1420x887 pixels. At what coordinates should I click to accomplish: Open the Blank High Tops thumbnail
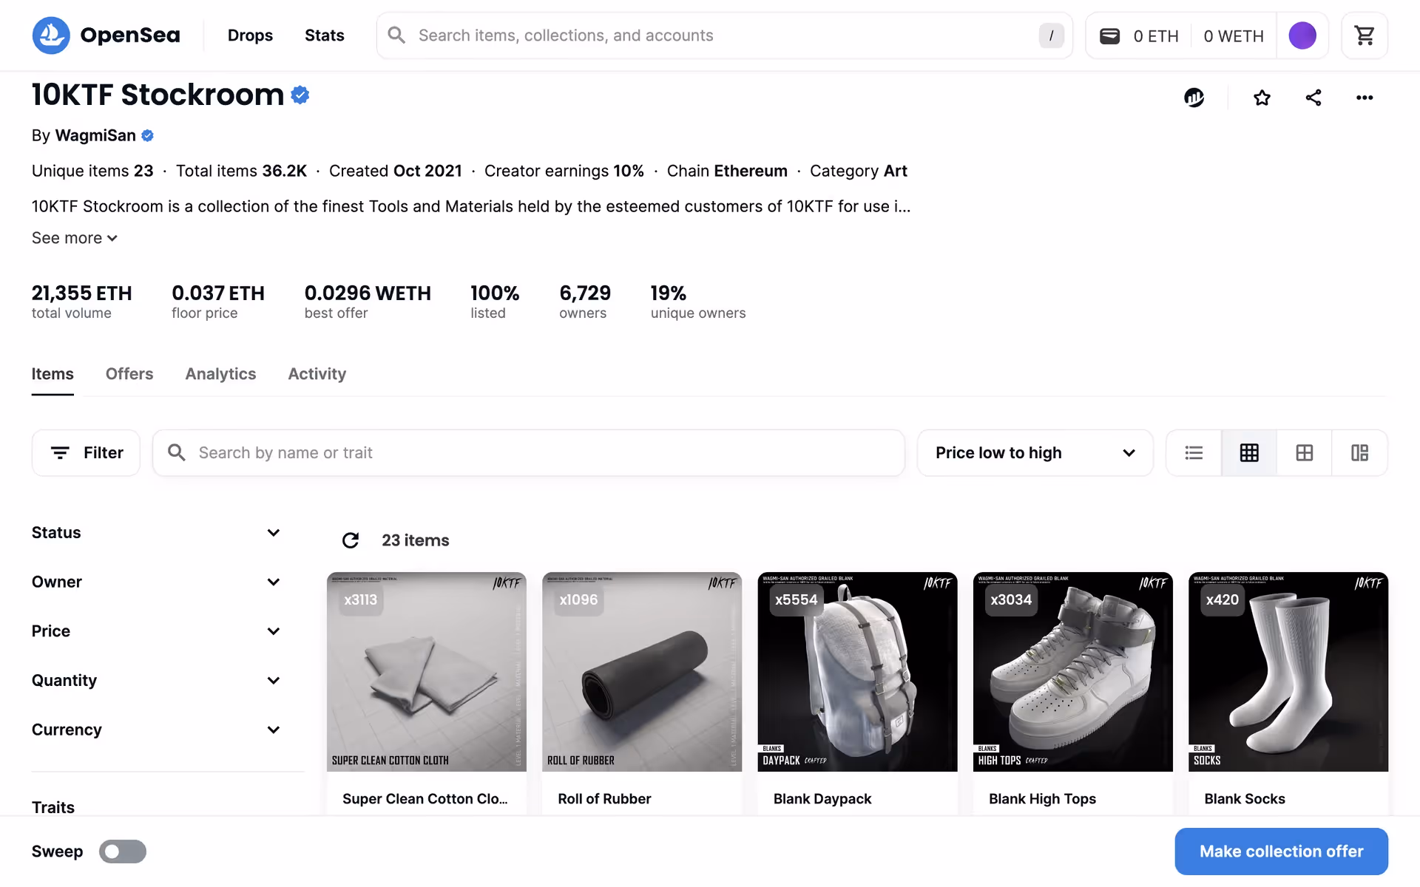(1072, 671)
